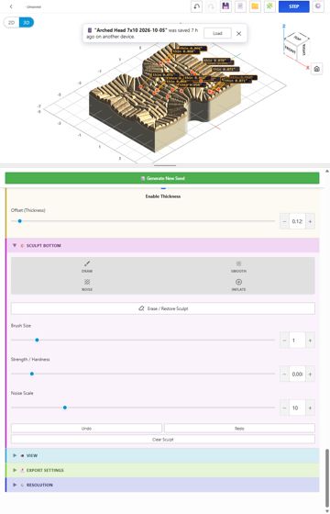Viewport: 330px width, 514px height.
Task: Select the Draw sculpt tool
Action: click(x=87, y=266)
